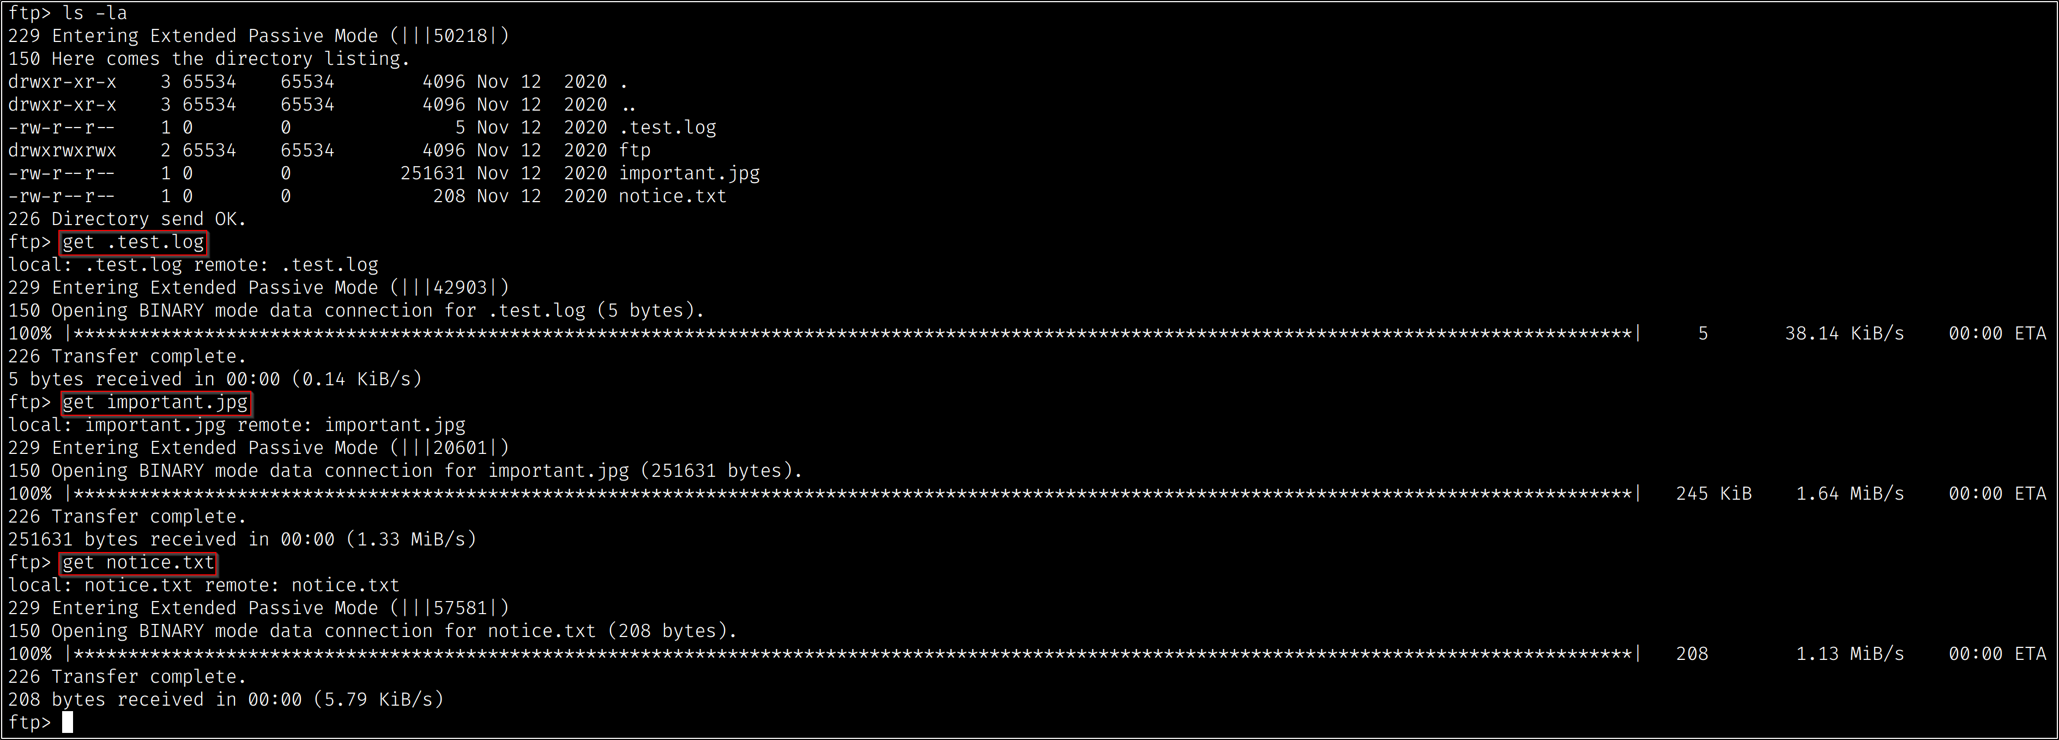This screenshot has width=2059, height=740.
Task: Click the "226 Directory send OK." line
Action: pyautogui.click(x=127, y=219)
